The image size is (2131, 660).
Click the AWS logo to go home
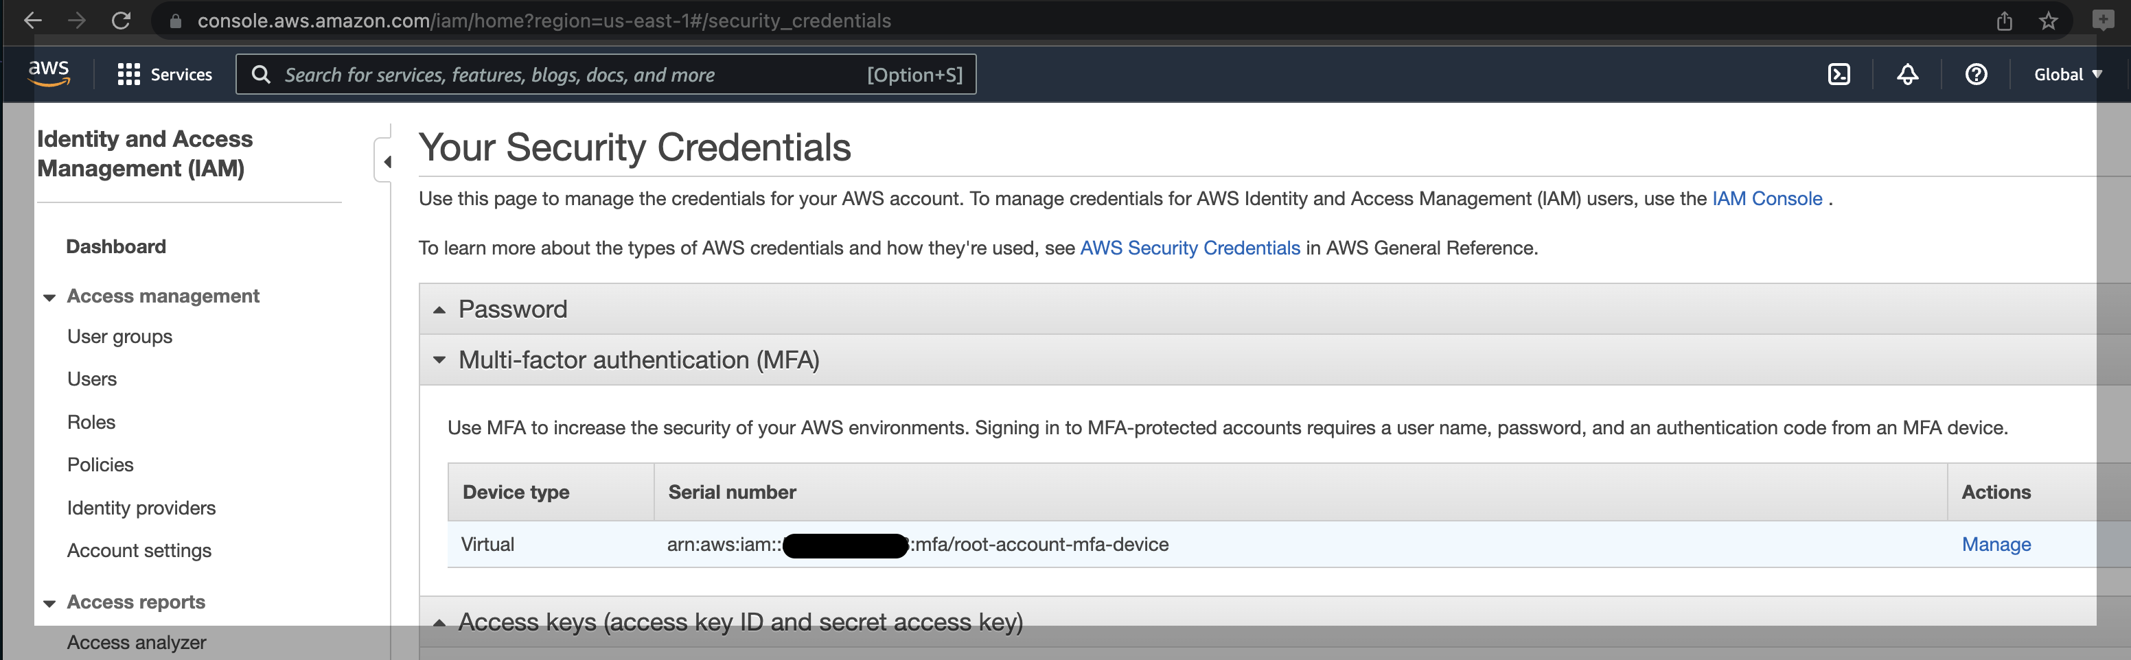coord(49,73)
